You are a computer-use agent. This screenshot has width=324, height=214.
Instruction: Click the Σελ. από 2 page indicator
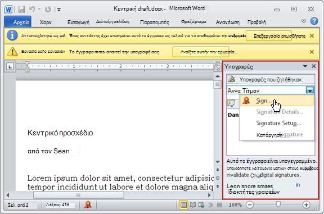pos(18,205)
